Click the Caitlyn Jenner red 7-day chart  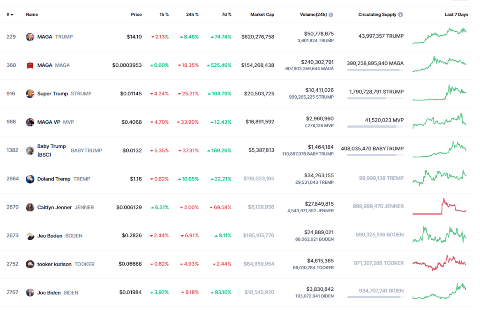439,206
